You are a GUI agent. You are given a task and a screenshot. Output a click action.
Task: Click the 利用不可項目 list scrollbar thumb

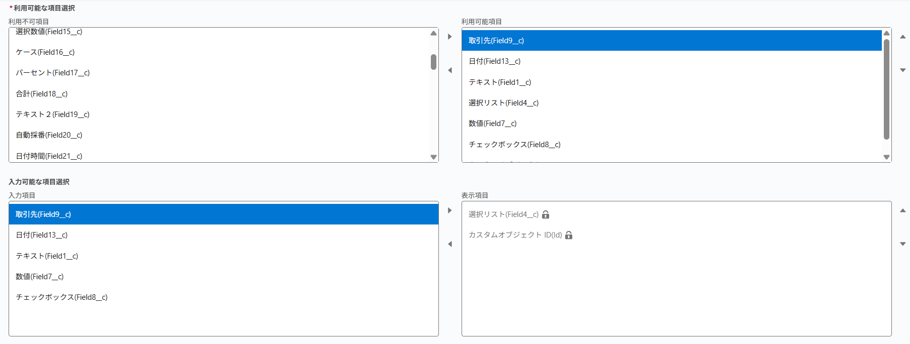[x=433, y=62]
